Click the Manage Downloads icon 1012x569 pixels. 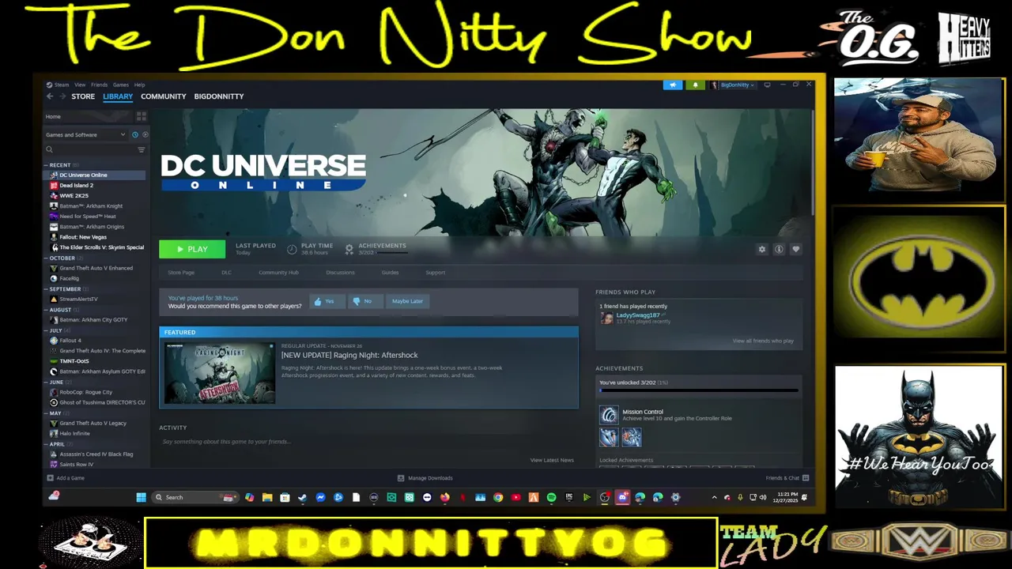click(x=401, y=478)
